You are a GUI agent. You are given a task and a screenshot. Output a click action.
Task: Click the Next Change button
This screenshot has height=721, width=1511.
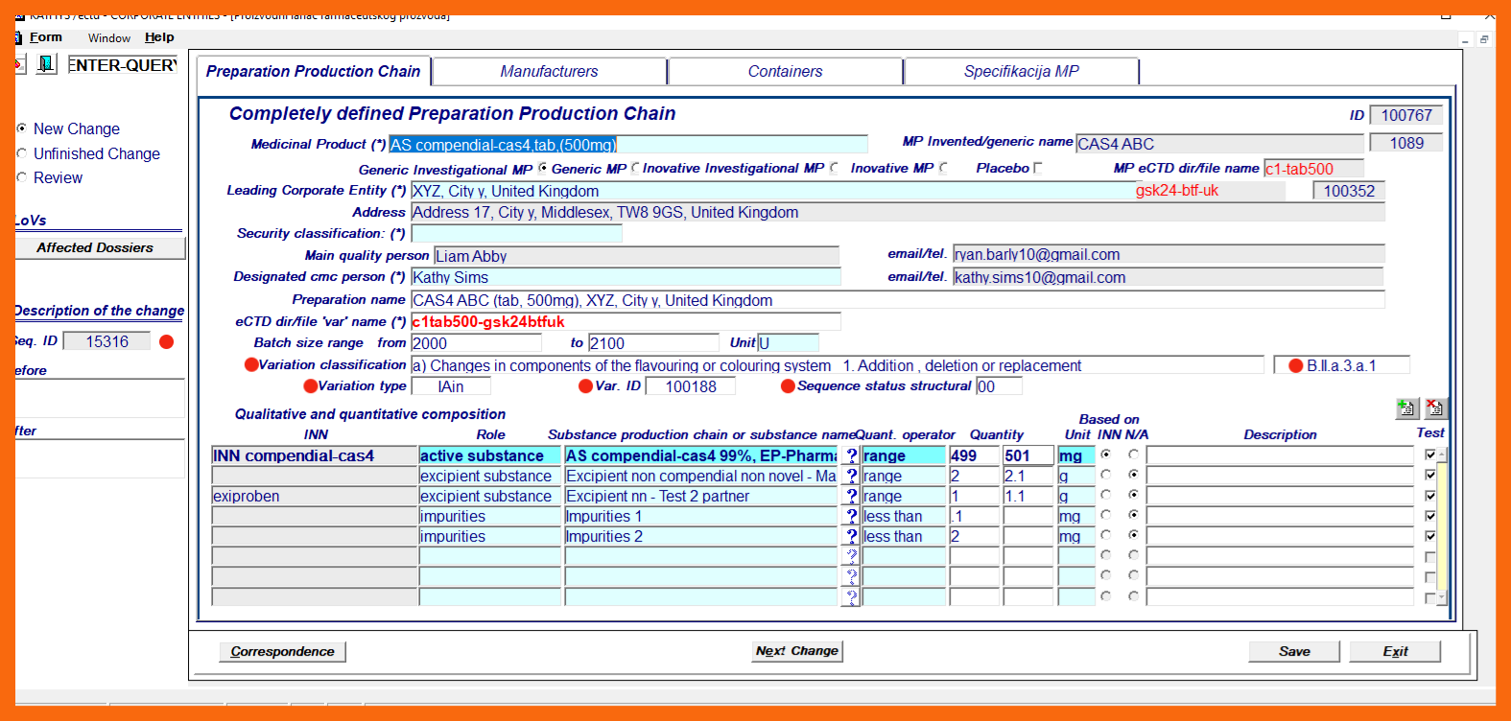click(796, 651)
